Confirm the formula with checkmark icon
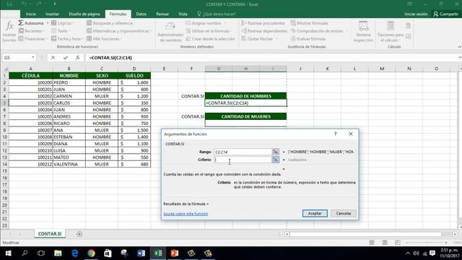This screenshot has height=260, width=462. (x=66, y=58)
